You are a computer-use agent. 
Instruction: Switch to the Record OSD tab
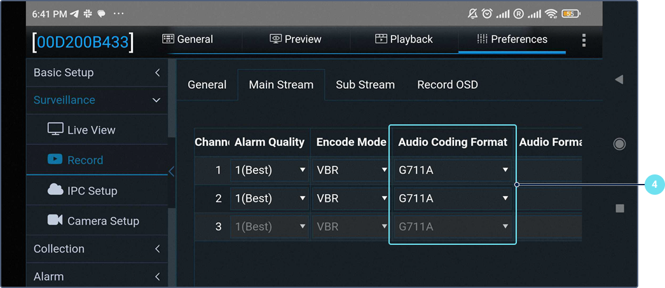[447, 84]
